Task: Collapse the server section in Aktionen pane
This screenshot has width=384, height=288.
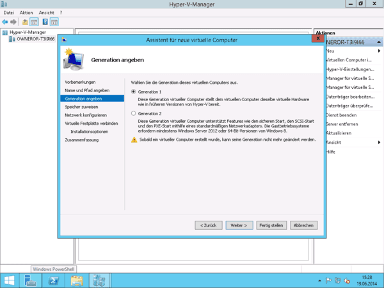Action: pos(379,42)
